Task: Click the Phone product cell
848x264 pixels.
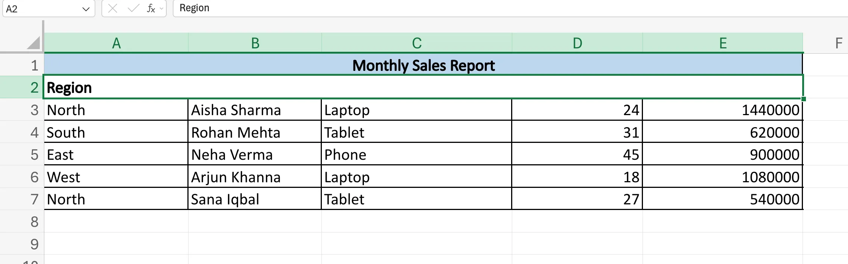Action: (x=416, y=154)
